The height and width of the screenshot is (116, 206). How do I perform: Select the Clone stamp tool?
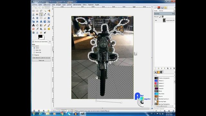[45, 29]
